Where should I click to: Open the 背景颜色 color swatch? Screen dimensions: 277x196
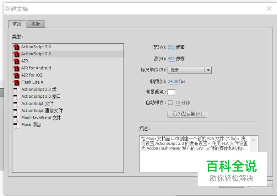pos(171,92)
